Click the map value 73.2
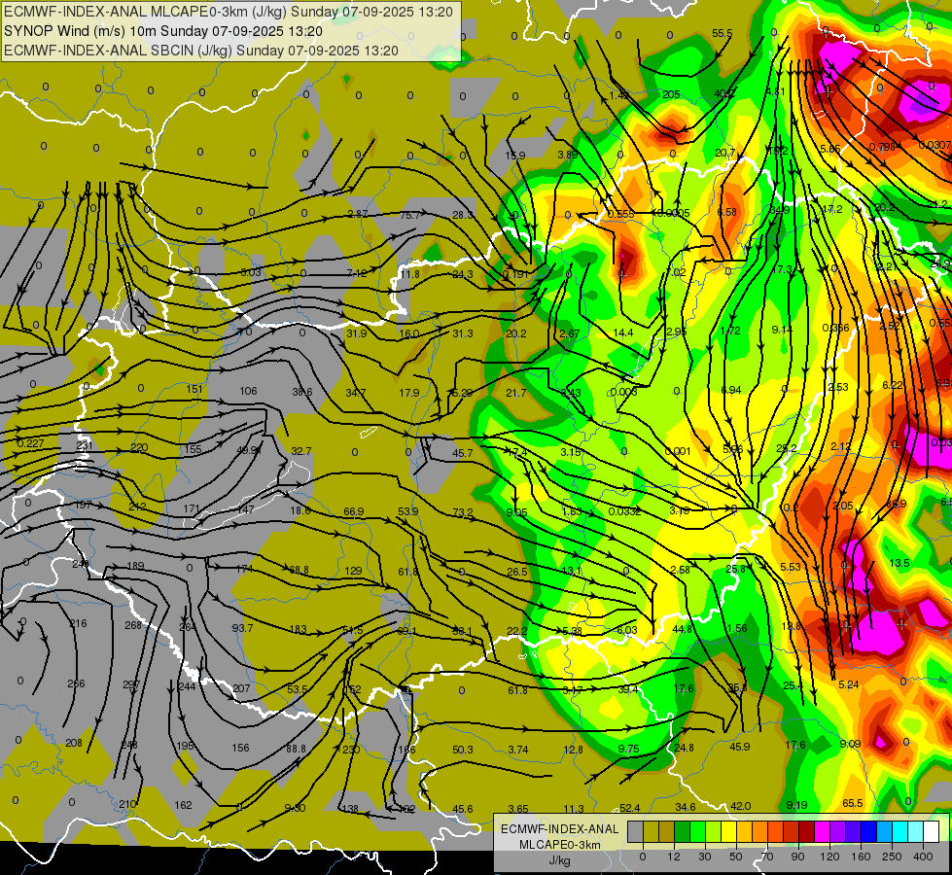The height and width of the screenshot is (875, 952). 463,512
